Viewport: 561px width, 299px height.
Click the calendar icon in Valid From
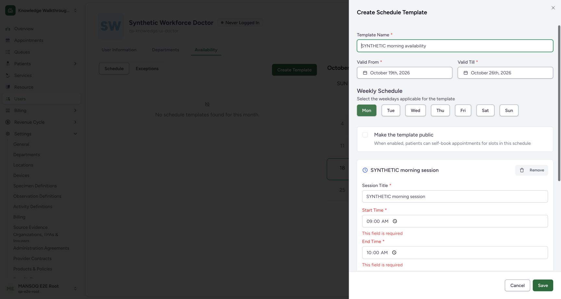point(365,73)
